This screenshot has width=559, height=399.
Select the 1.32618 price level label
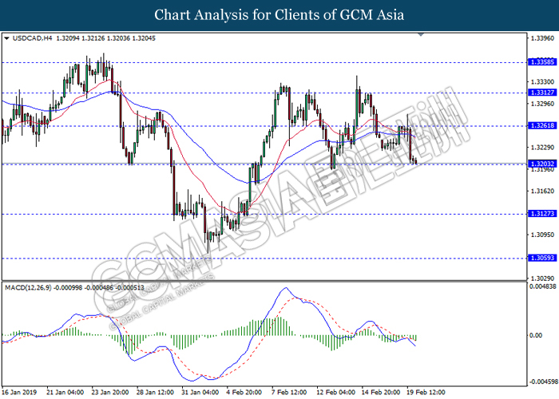tap(542, 125)
